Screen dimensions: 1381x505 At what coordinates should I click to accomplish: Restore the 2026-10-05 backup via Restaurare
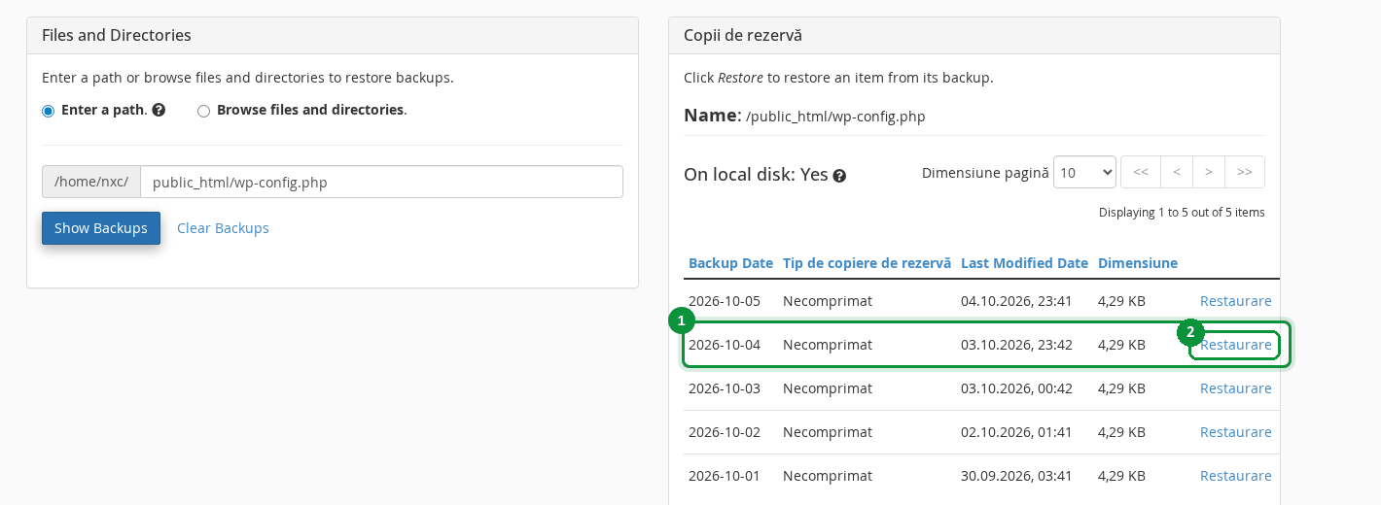click(1235, 301)
